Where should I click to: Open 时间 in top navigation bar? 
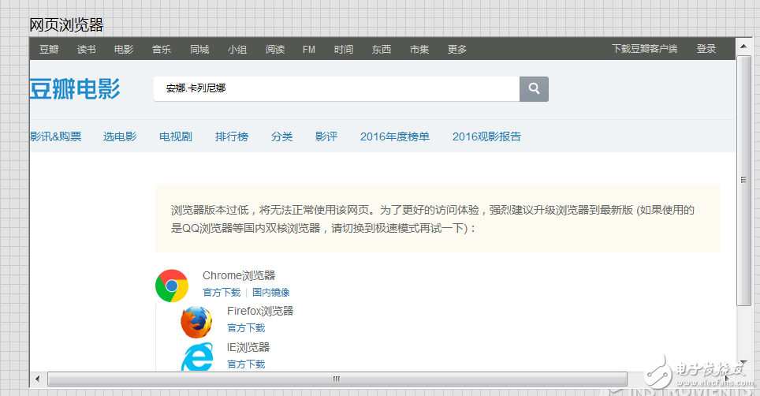[344, 49]
